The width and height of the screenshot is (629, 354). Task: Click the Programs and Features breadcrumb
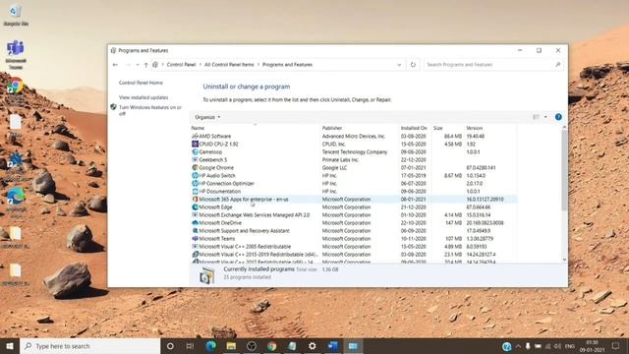(287, 65)
